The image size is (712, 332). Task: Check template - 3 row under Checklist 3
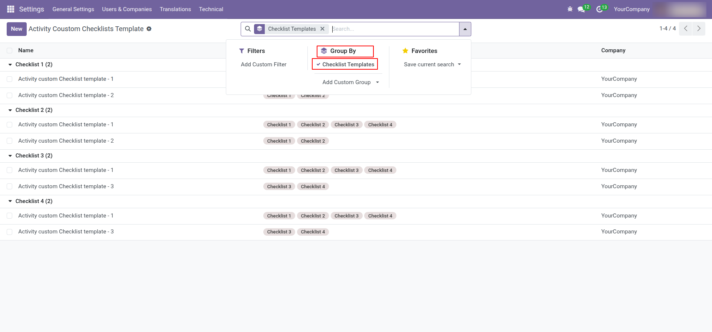10,186
